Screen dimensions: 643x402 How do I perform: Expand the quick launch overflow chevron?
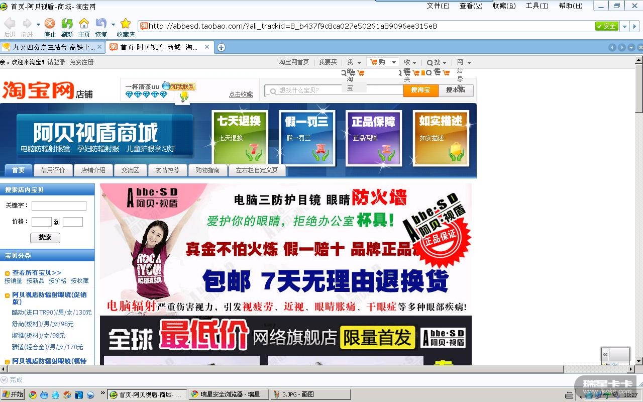coord(103,393)
